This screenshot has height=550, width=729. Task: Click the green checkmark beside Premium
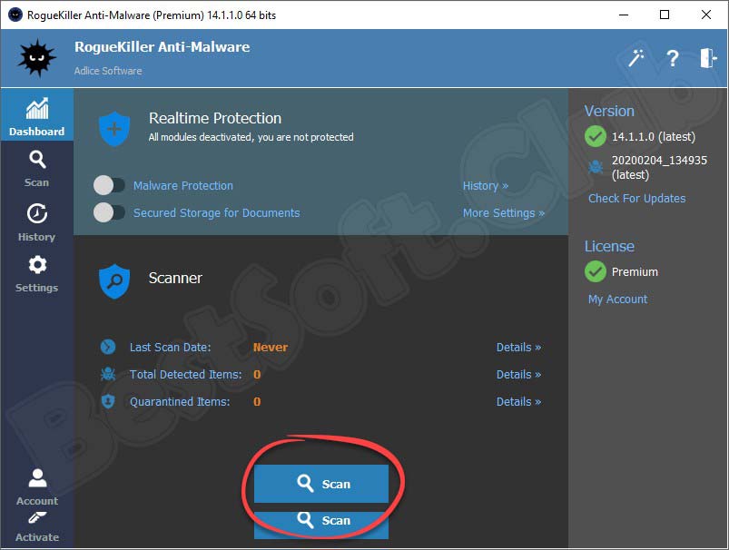click(596, 271)
